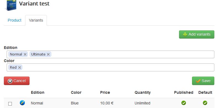The width and height of the screenshot is (216, 108).
Task: Switch to the Product tab
Action: (14, 20)
